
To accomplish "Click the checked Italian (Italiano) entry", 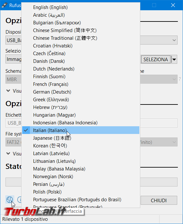I will [81, 130].
